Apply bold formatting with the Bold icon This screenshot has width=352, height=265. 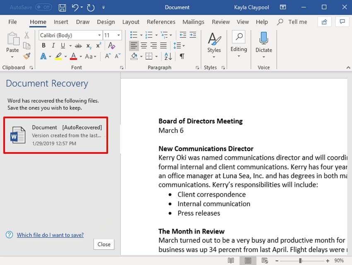43,45
